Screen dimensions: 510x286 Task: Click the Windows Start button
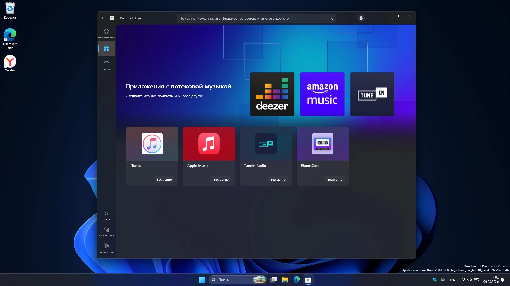[202, 280]
